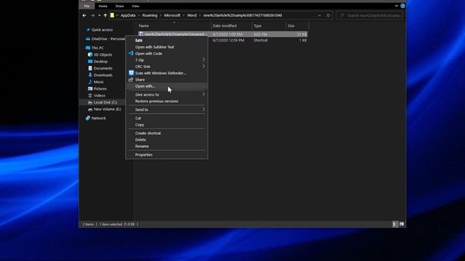This screenshot has width=465, height=261.
Task: Open Desktop in the sidebar
Action: pyautogui.click(x=100, y=62)
